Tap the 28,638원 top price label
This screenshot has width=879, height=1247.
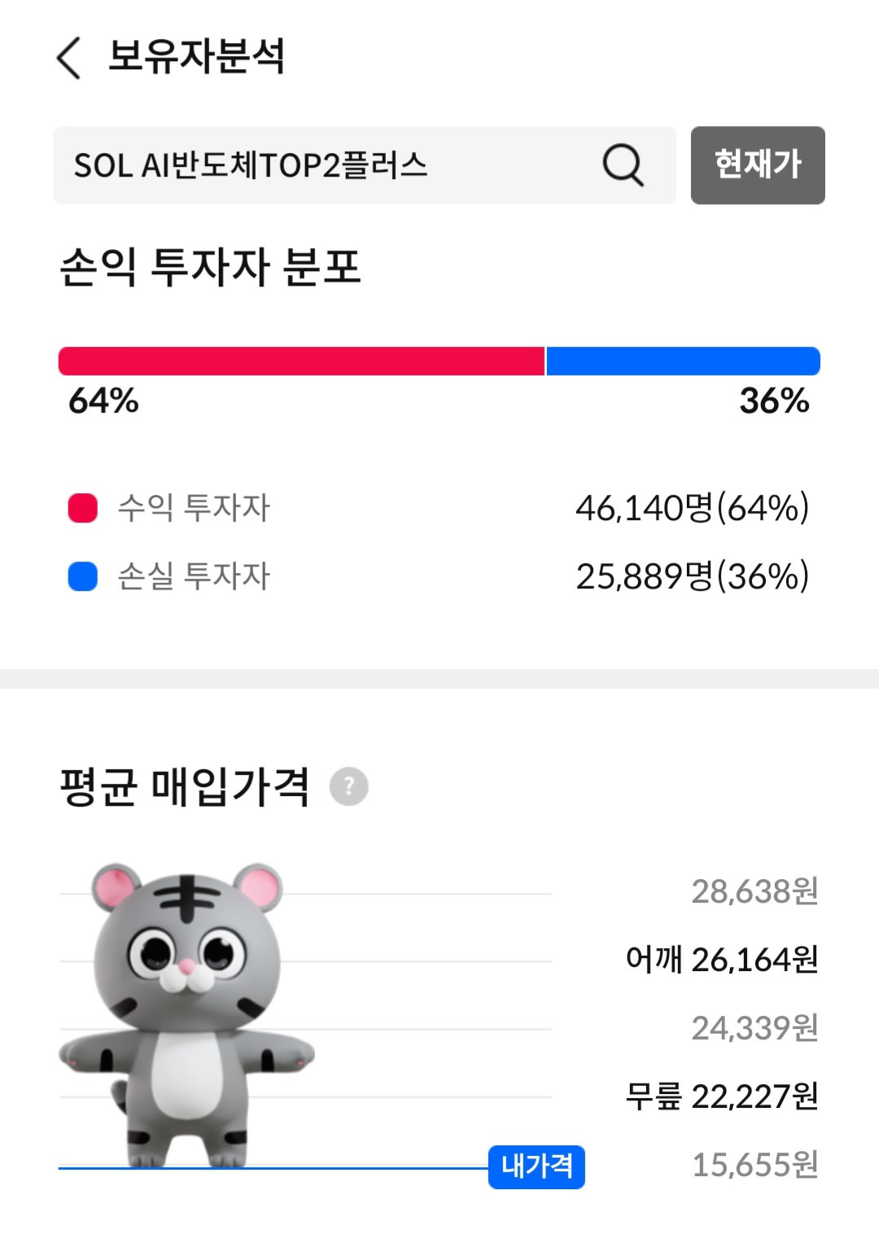[x=754, y=891]
